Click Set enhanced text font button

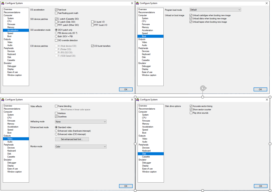click(x=72, y=139)
